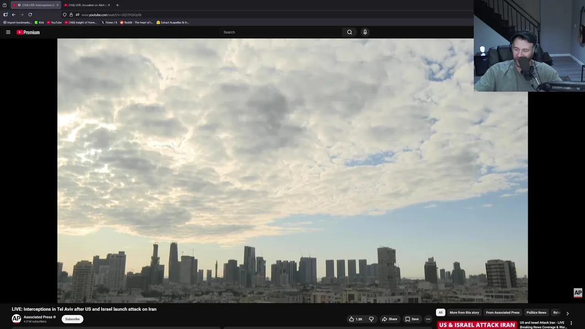The height and width of the screenshot is (329, 585).
Task: Click the AP watermark channel icon on video
Action: [578, 293]
